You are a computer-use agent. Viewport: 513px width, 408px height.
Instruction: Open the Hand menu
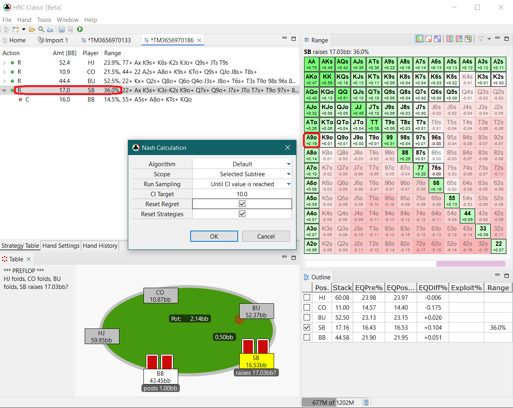click(x=24, y=20)
